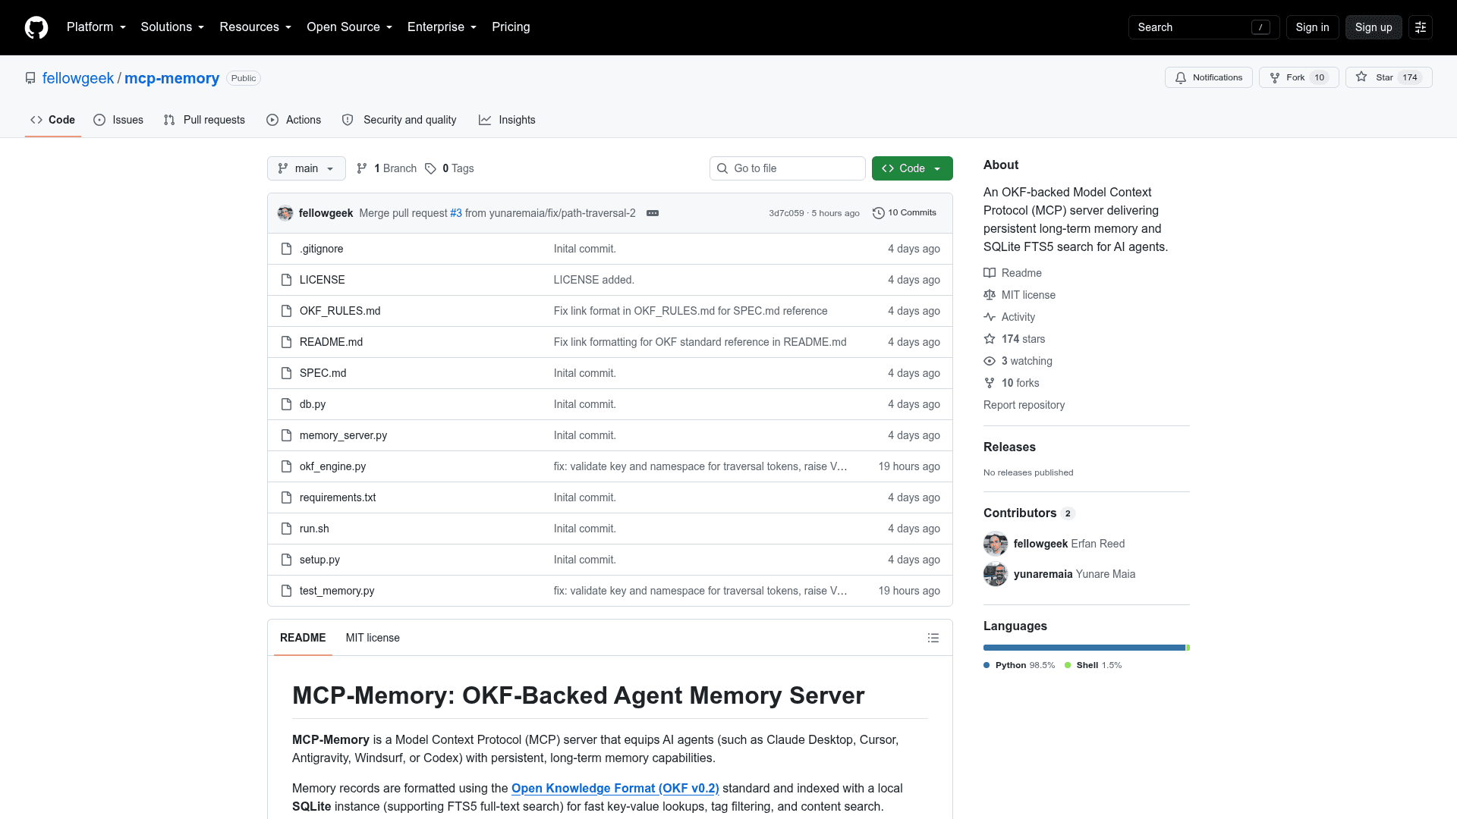The width and height of the screenshot is (1457, 819).
Task: Star the mcp-memory repository
Action: (x=1388, y=77)
